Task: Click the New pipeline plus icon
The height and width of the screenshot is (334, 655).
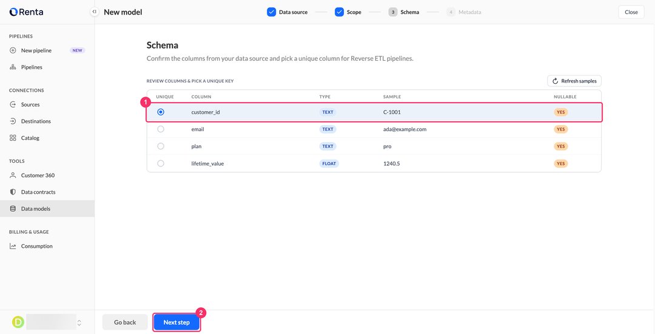Action: (x=13, y=50)
